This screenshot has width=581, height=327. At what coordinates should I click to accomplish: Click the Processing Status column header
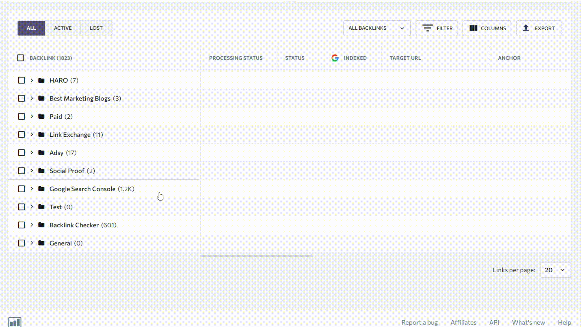(x=236, y=58)
